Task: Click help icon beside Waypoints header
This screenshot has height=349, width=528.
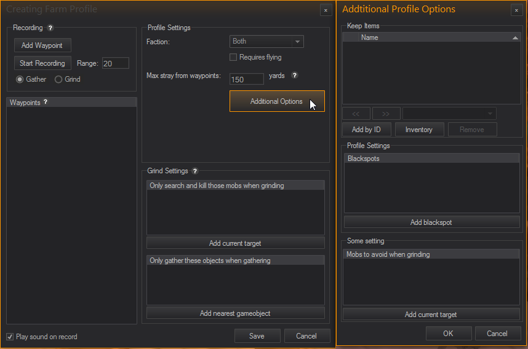Action: click(46, 102)
